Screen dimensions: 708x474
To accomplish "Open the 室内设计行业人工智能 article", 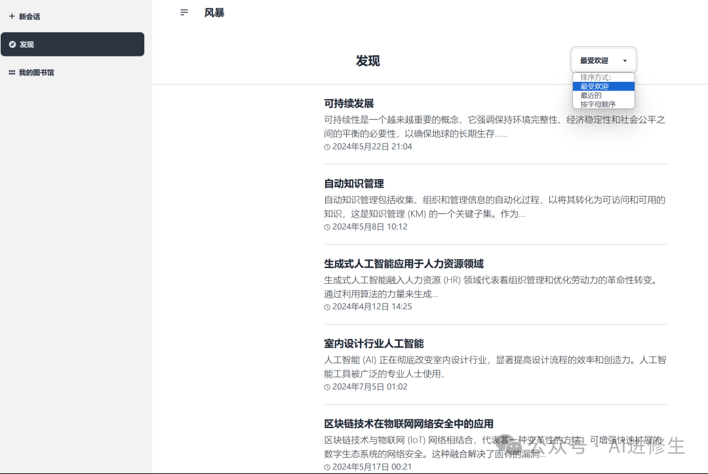I will [374, 344].
